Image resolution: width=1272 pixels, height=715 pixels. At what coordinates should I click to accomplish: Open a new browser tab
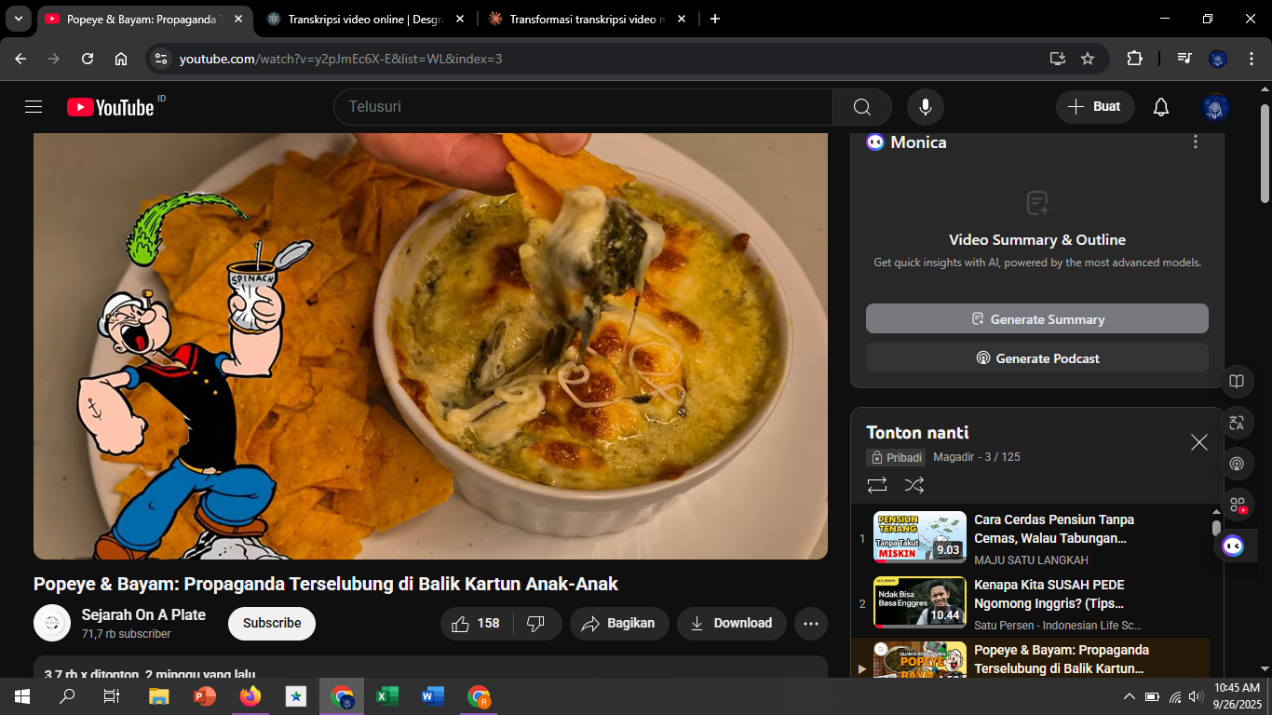[x=715, y=19]
